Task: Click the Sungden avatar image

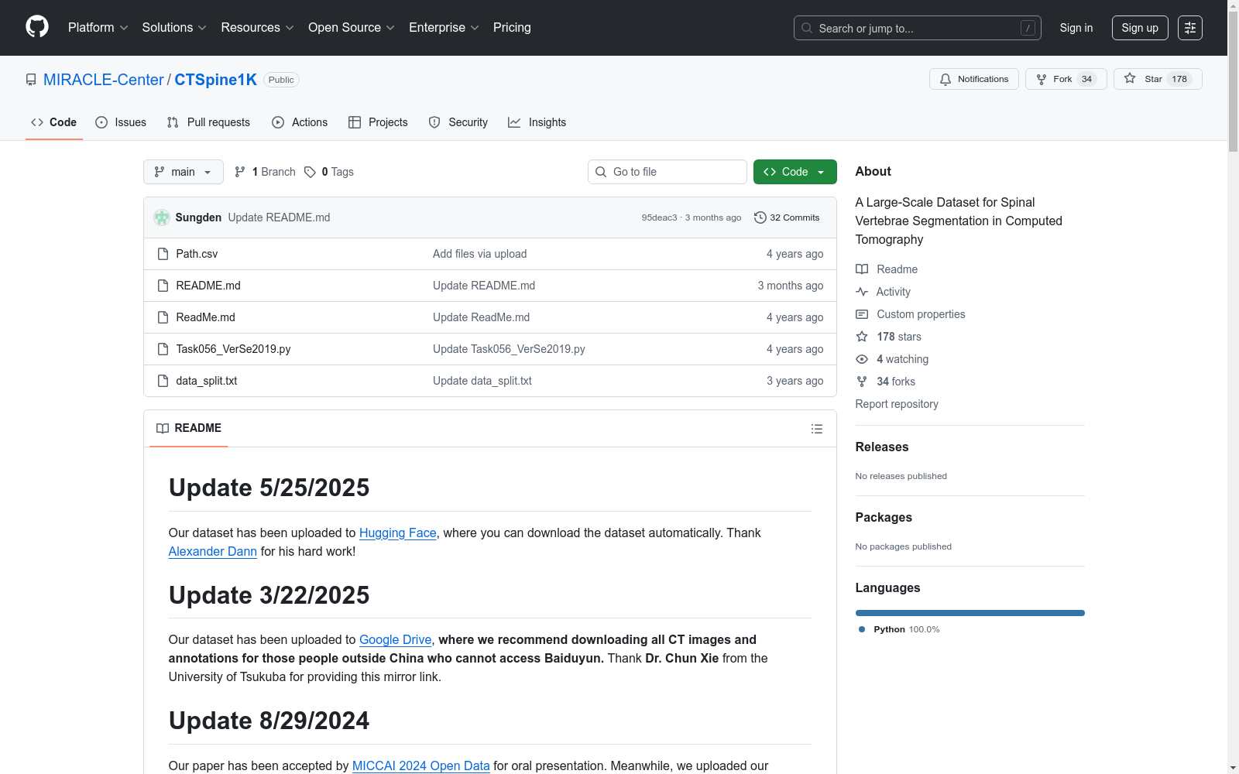Action: [x=162, y=217]
